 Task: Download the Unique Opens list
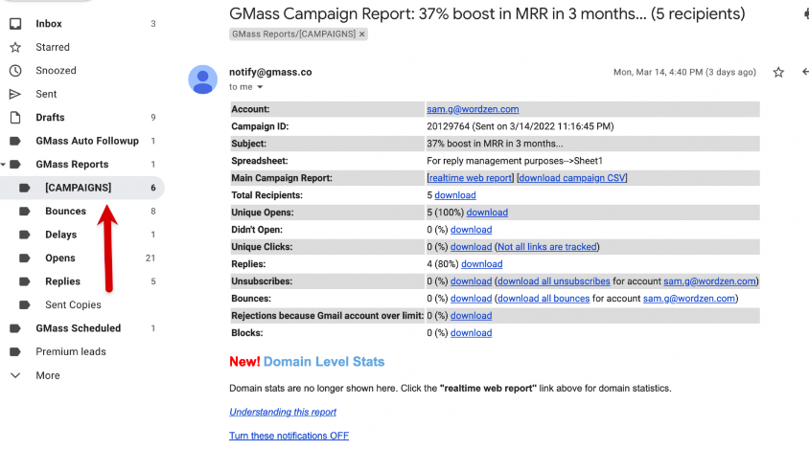coord(487,213)
